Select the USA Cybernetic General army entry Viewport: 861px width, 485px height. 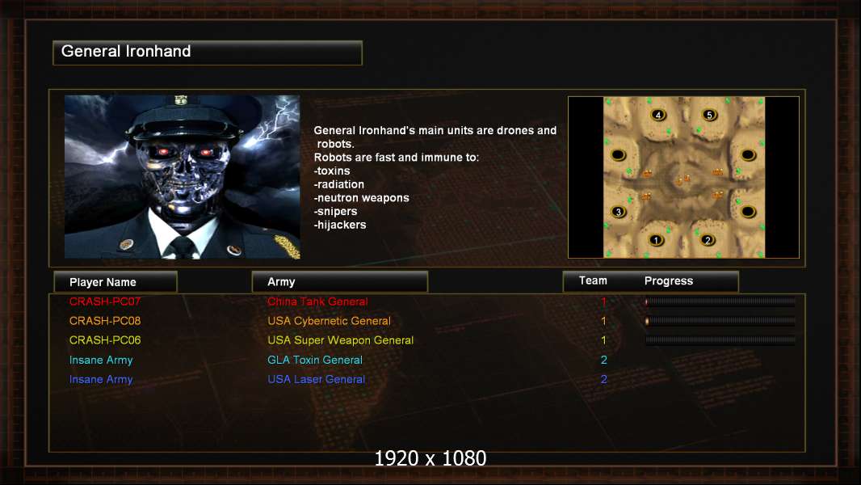pyautogui.click(x=329, y=321)
